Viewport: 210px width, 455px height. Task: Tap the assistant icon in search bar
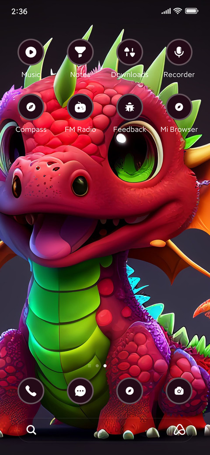179,430
